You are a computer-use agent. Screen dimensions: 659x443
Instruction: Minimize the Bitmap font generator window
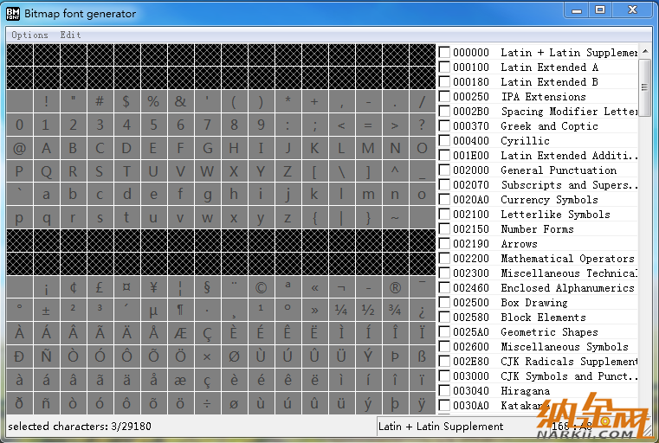[577, 10]
